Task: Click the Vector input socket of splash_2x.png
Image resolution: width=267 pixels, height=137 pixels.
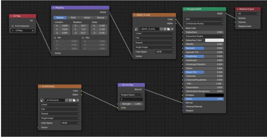Action: (133, 56)
